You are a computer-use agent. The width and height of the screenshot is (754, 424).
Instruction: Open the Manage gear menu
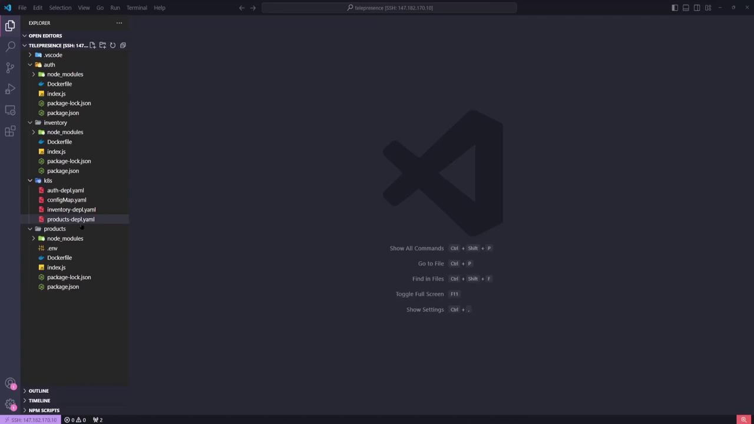10,405
